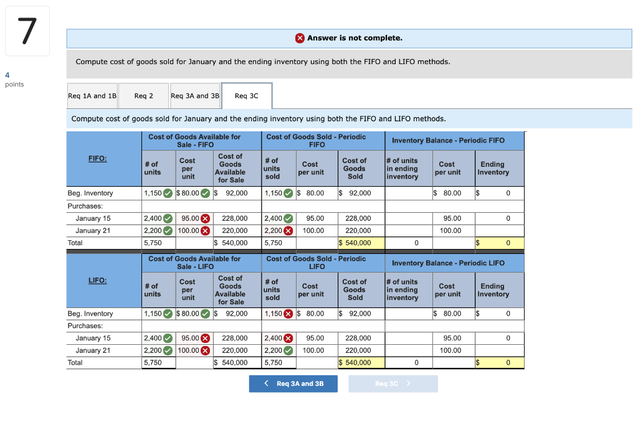
Task: Click the red X next to LIFO January 21 cost 100.00
Action: (206, 350)
